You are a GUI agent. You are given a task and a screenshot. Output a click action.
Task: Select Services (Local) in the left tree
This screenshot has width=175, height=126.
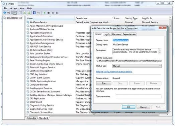click(x=14, y=18)
